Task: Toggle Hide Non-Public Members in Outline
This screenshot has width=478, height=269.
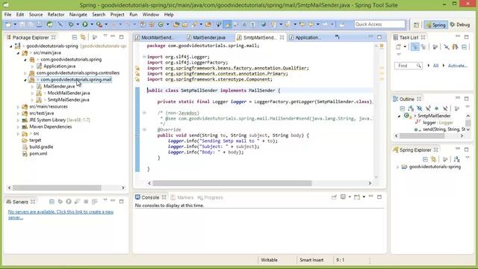Action: pos(436,108)
